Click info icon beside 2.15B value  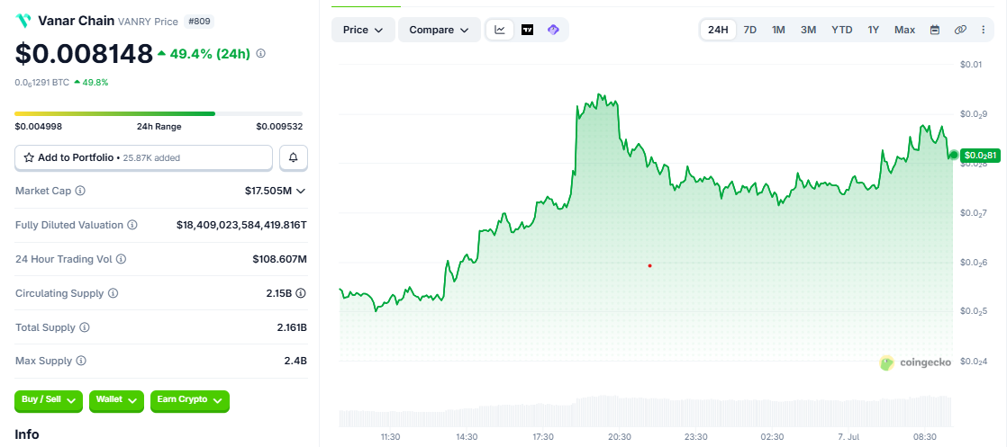pos(301,293)
